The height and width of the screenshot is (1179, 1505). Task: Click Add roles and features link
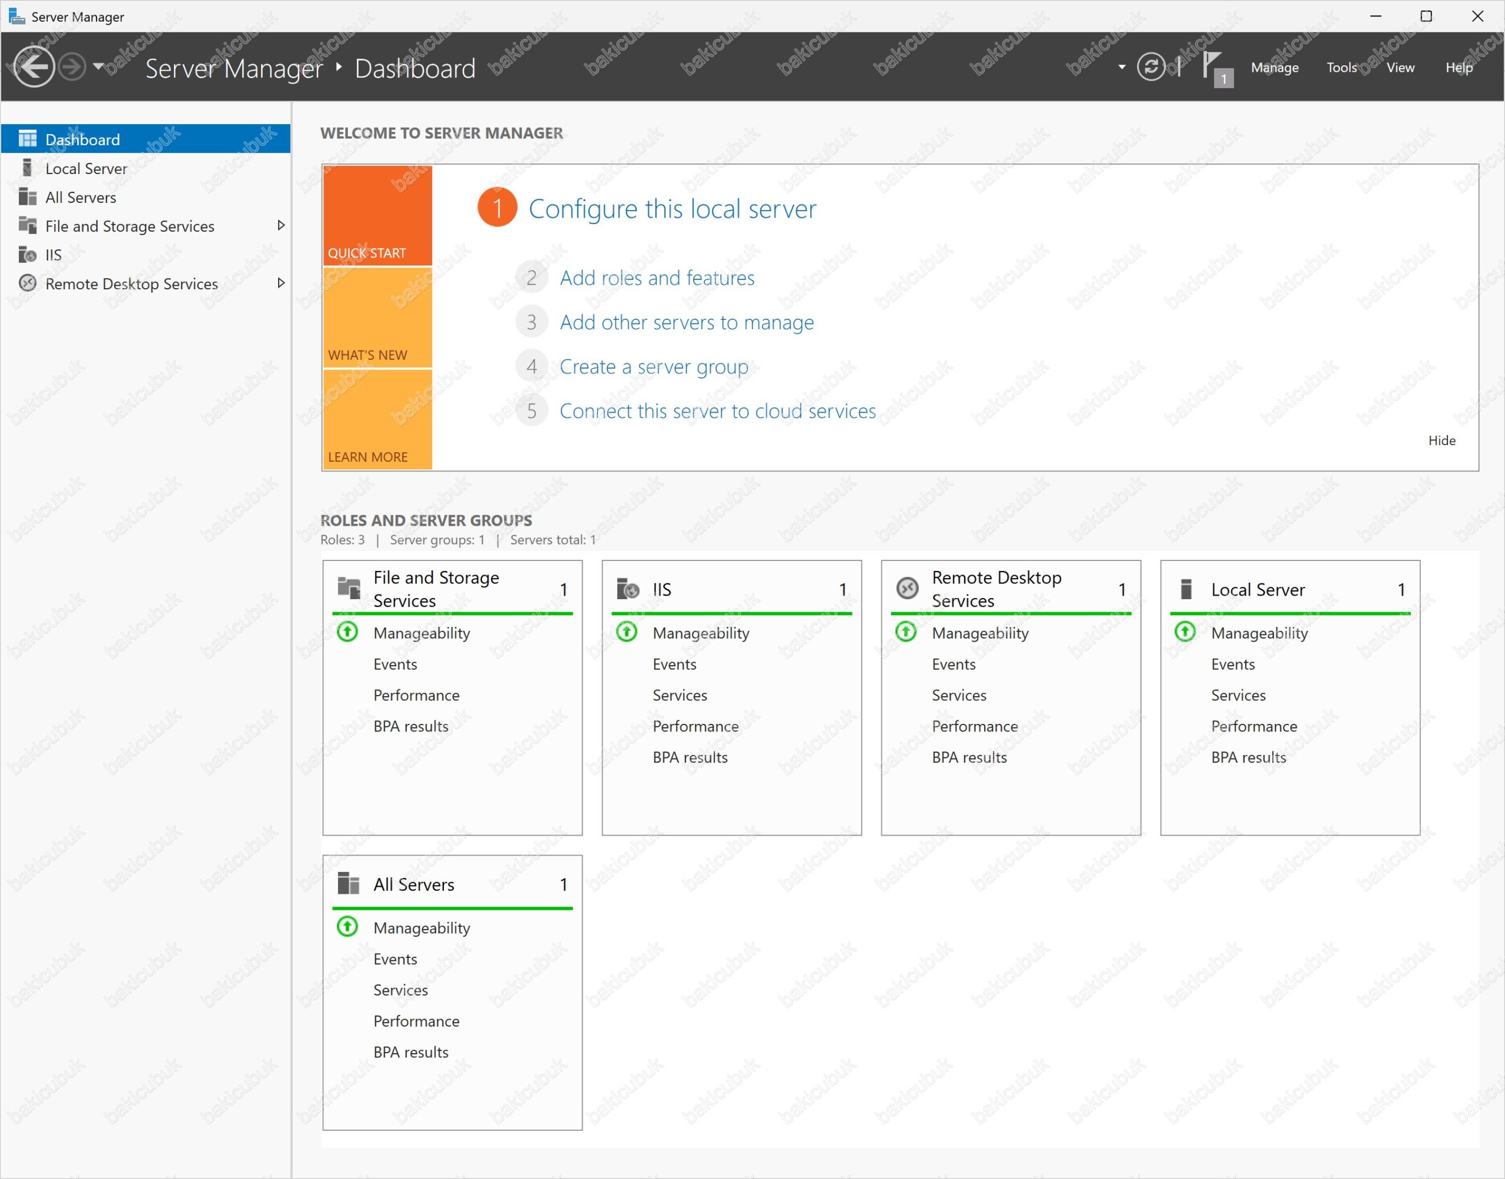coord(656,278)
